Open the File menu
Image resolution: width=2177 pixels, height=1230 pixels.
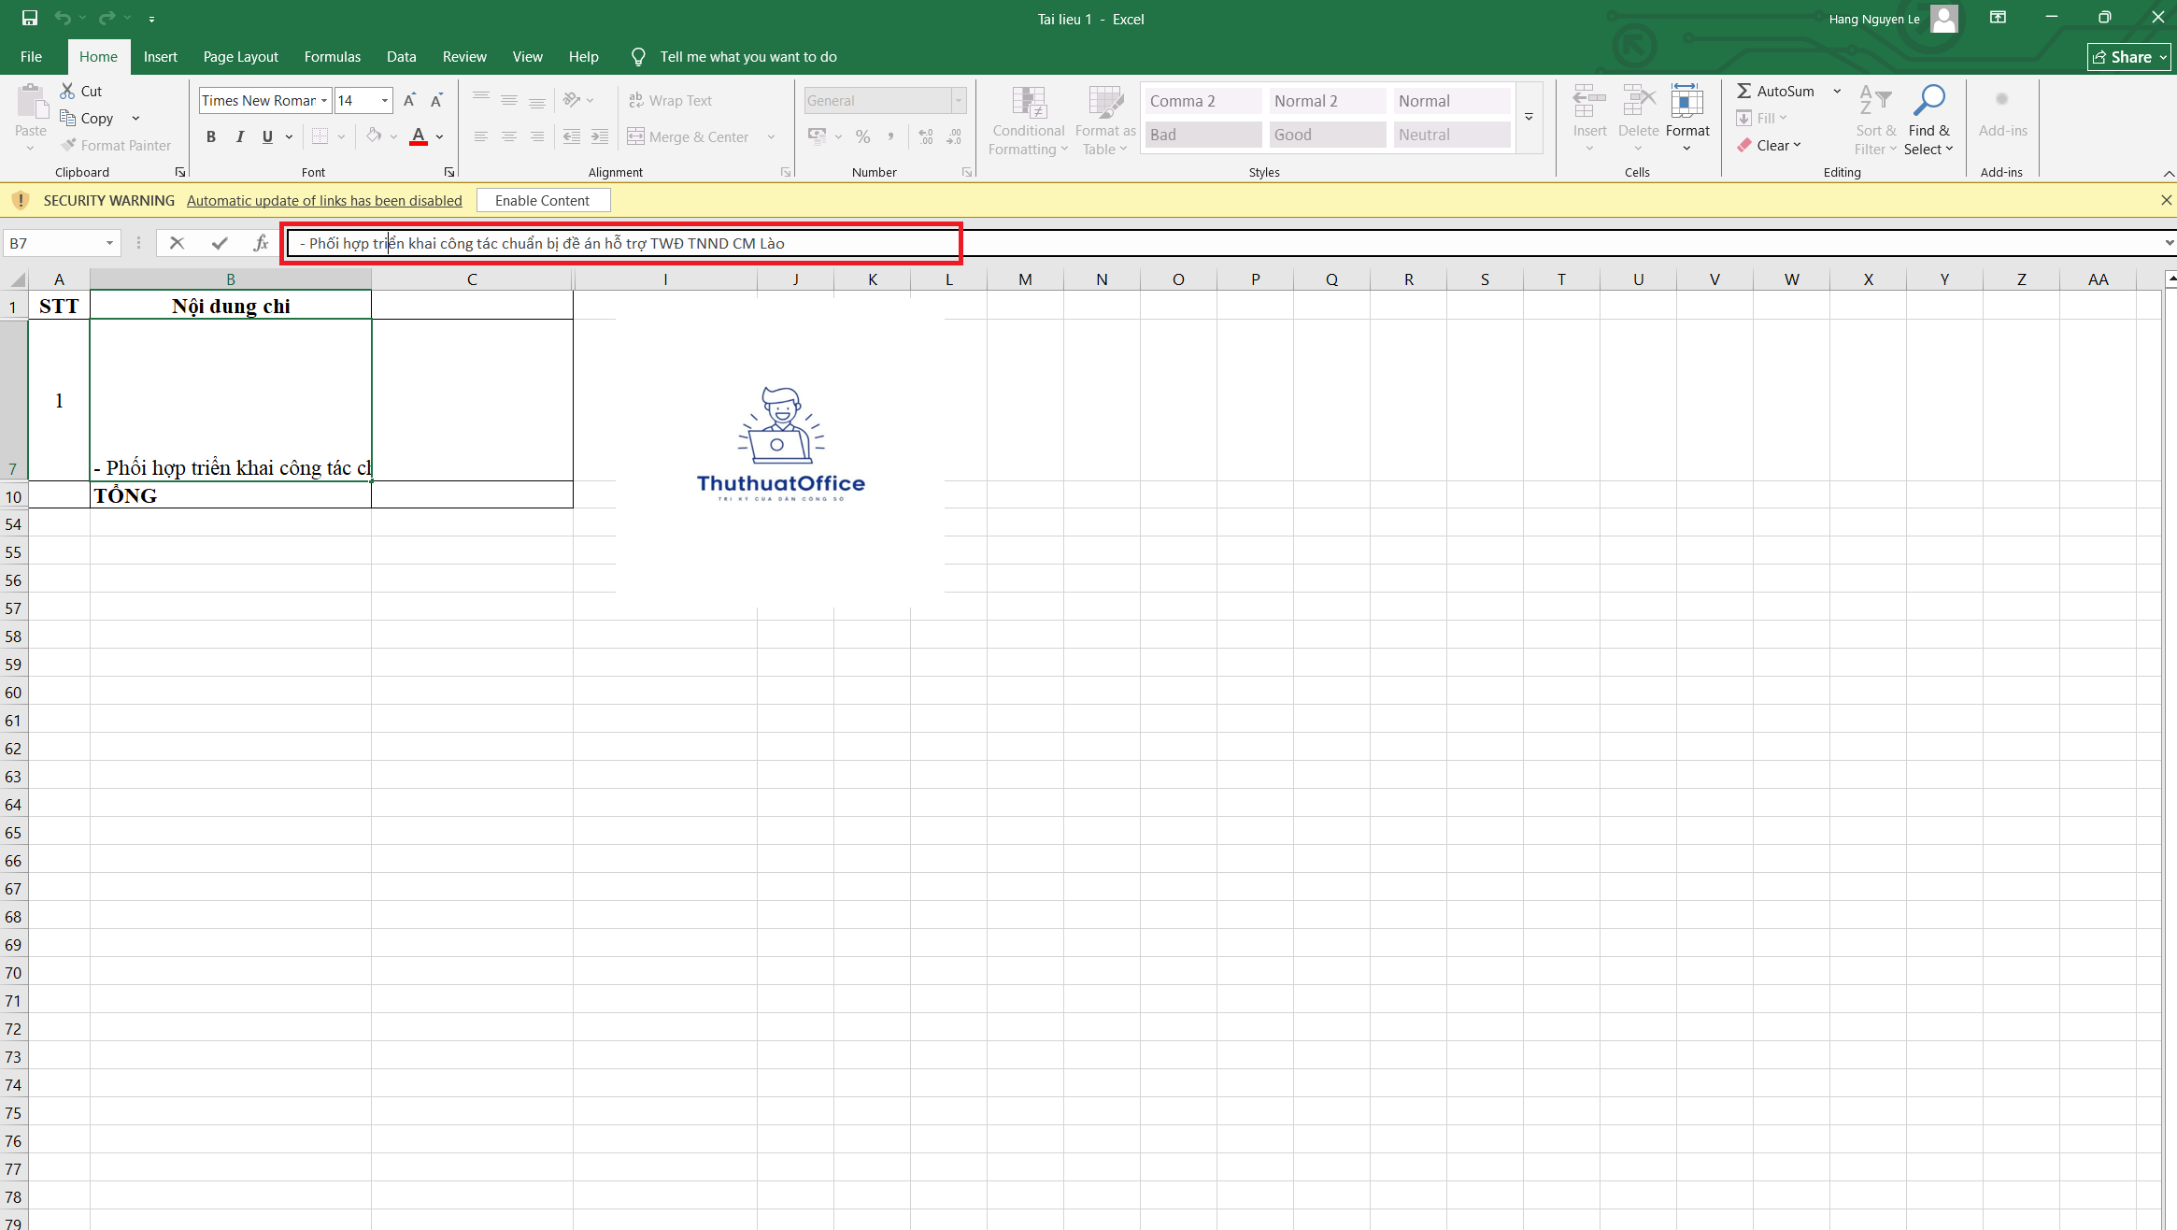pyautogui.click(x=31, y=57)
